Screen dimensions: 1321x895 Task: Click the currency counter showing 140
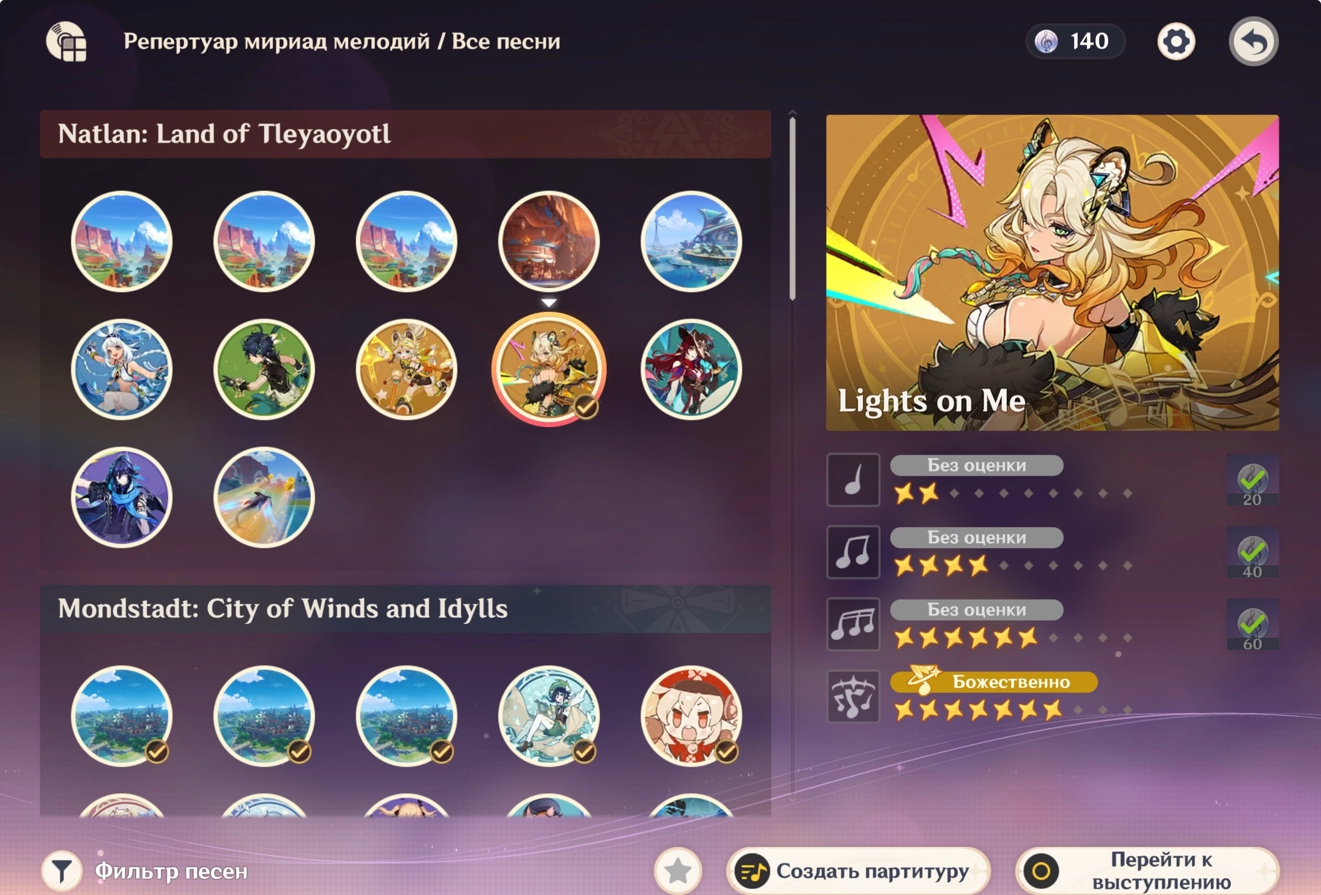(1074, 41)
